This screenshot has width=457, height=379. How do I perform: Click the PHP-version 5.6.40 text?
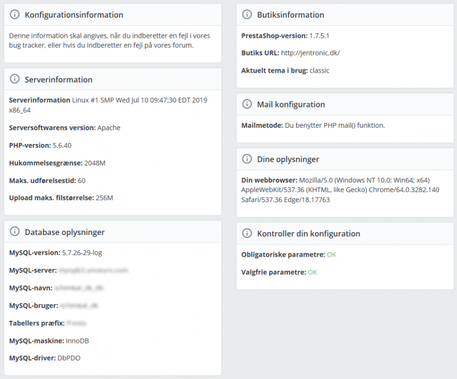click(63, 146)
